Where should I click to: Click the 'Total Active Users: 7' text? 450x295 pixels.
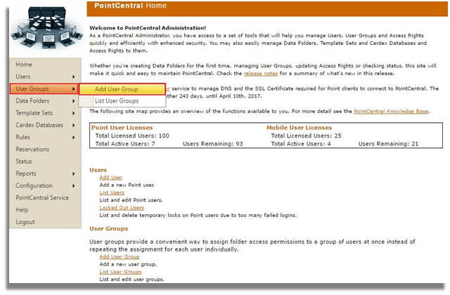[125, 143]
